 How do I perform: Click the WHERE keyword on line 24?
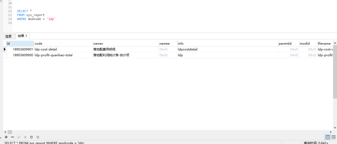[x=22, y=19]
